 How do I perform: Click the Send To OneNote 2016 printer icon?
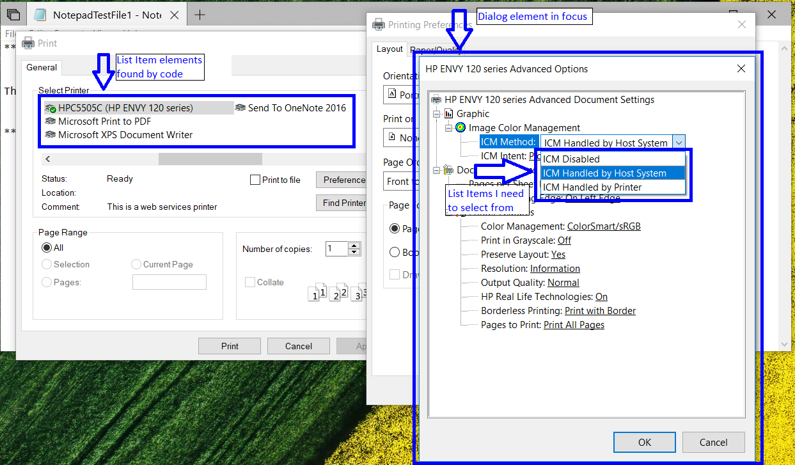(x=240, y=107)
